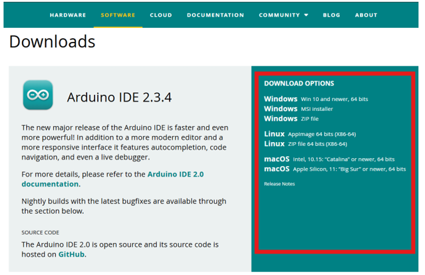The height and width of the screenshot is (275, 425).
Task: Download the Windows MSI installer
Action: [x=299, y=109]
